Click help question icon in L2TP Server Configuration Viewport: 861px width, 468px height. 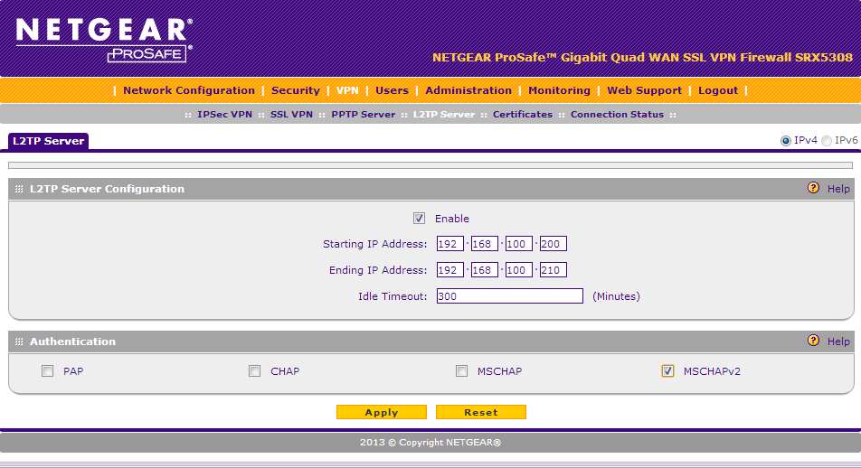click(x=813, y=188)
